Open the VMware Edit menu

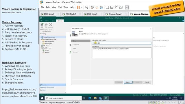tap(48, 7)
